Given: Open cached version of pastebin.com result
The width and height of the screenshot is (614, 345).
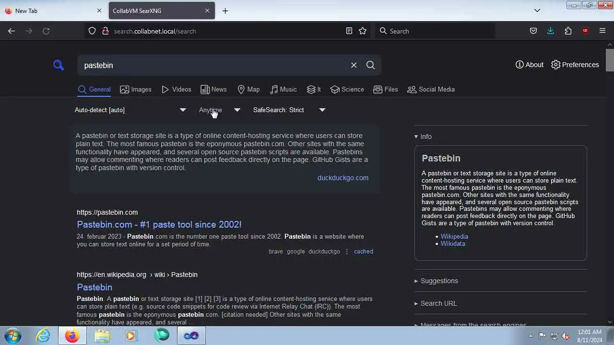Looking at the screenshot, I should tap(363, 252).
